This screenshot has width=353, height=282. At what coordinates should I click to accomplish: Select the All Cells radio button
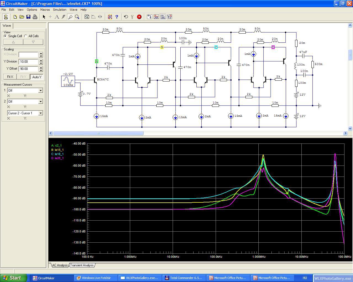[26, 36]
